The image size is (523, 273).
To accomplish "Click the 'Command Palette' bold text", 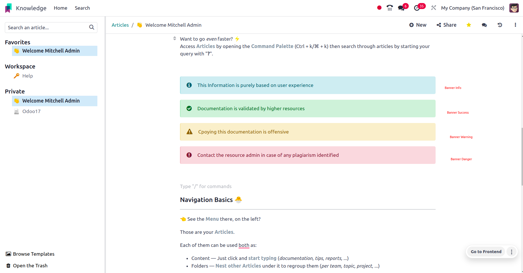I will [272, 46].
